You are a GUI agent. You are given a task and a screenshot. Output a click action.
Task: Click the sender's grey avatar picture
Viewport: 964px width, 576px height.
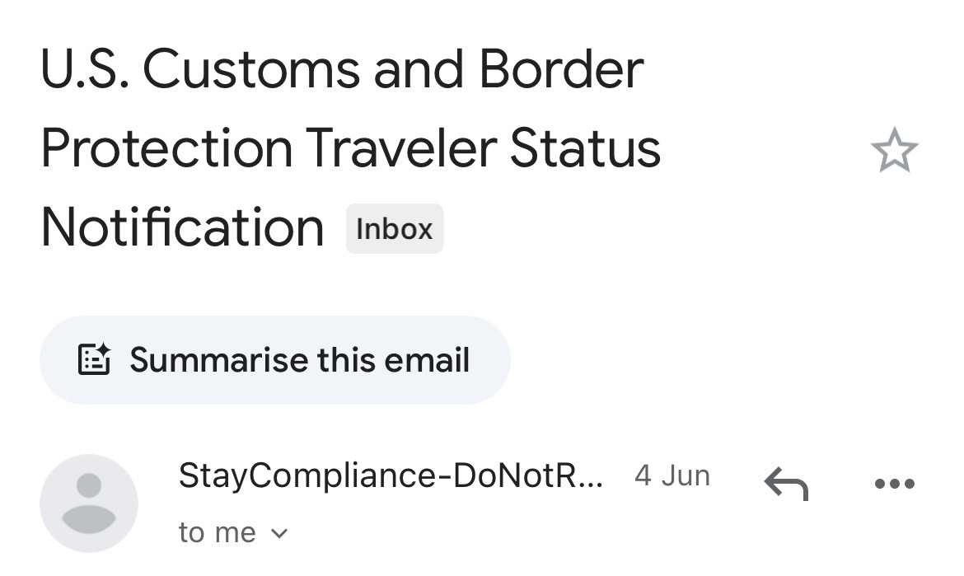(89, 503)
